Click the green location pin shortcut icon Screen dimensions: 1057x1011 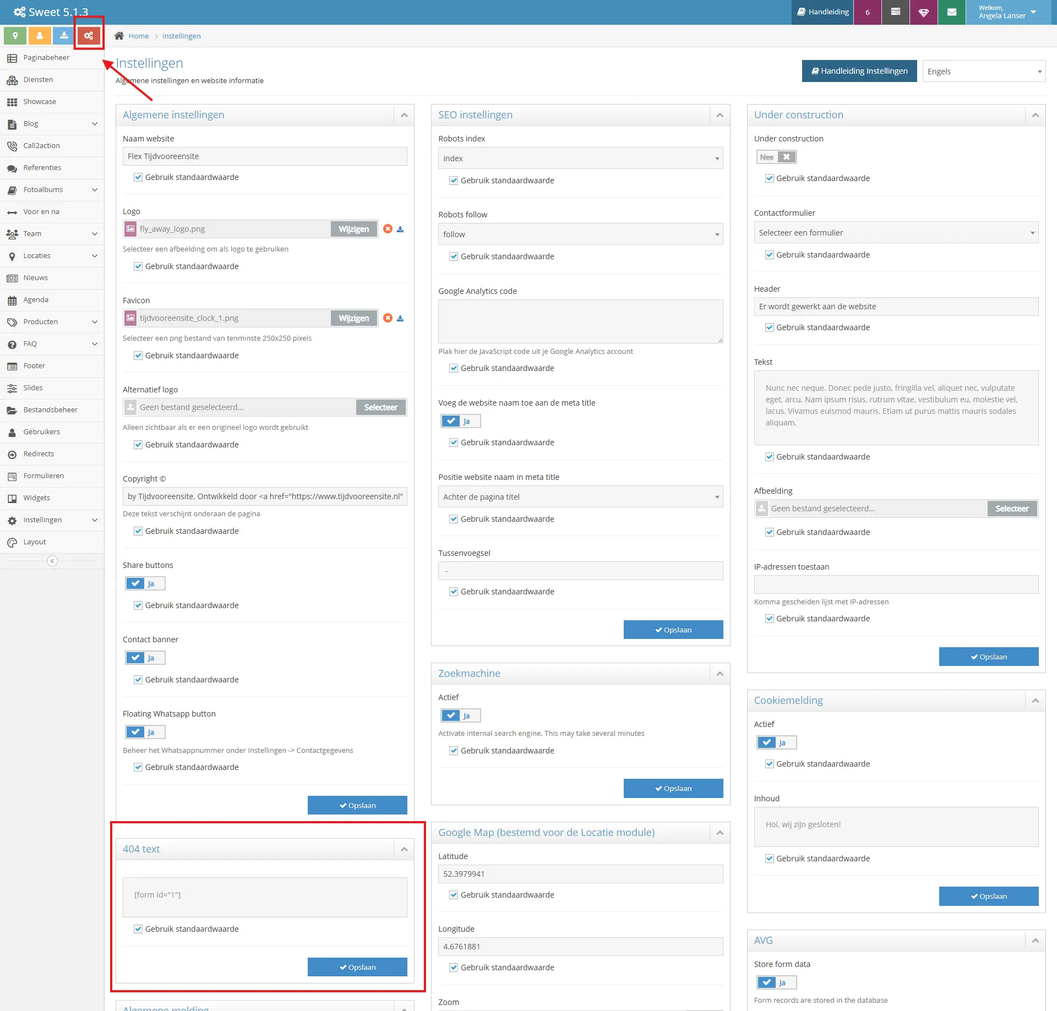(15, 36)
